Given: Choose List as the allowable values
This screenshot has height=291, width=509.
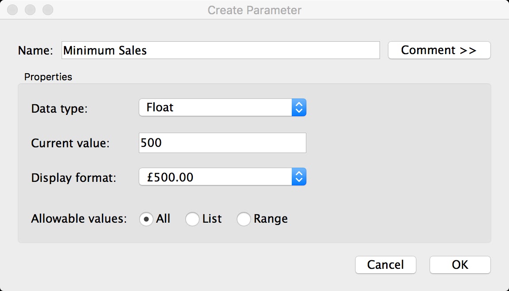Looking at the screenshot, I should (192, 219).
